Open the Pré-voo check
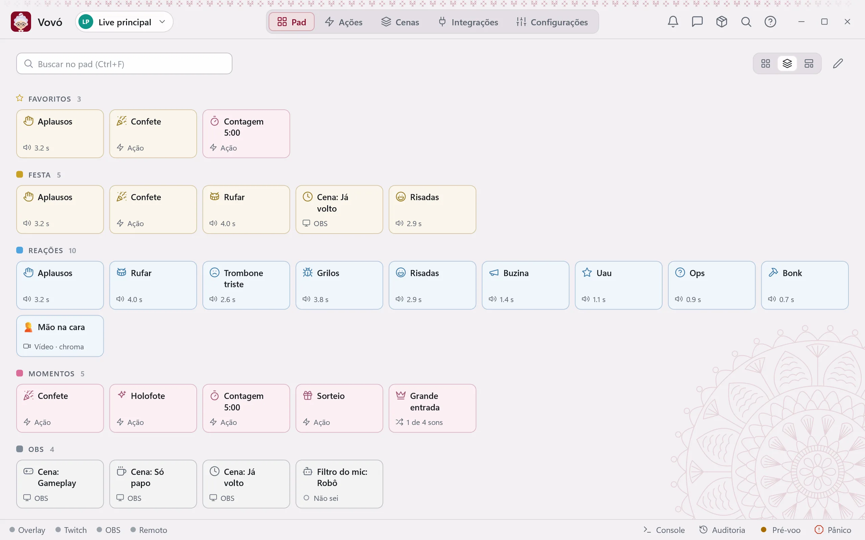Image resolution: width=865 pixels, height=540 pixels. tap(781, 530)
